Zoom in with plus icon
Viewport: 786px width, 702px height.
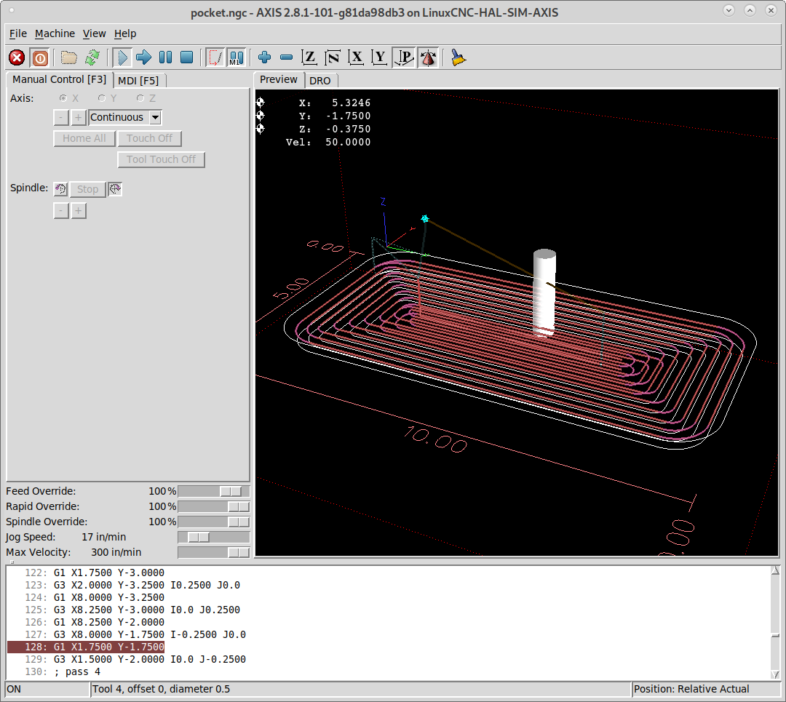[265, 57]
